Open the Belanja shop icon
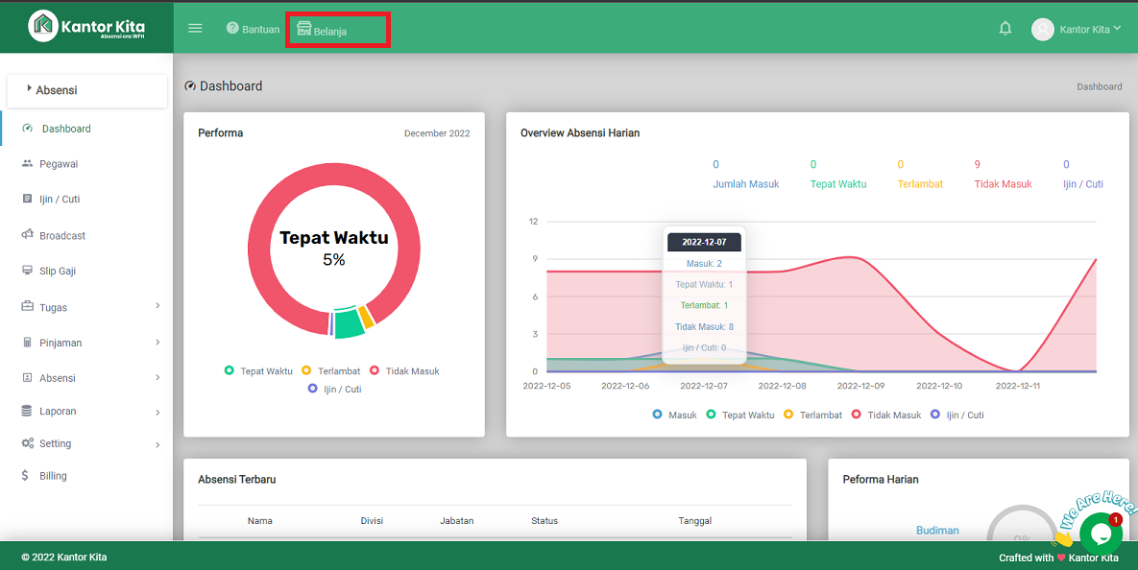 (304, 28)
